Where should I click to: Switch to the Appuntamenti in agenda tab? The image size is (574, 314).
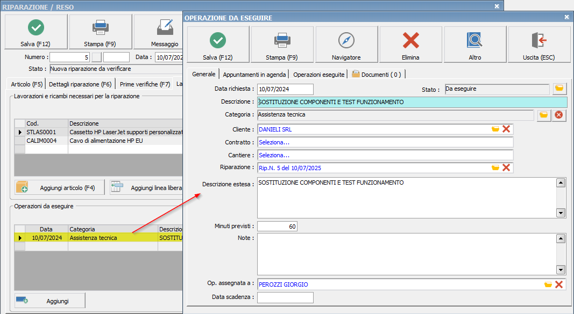tap(254, 75)
